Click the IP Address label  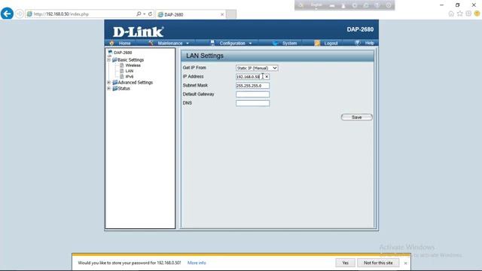193,77
